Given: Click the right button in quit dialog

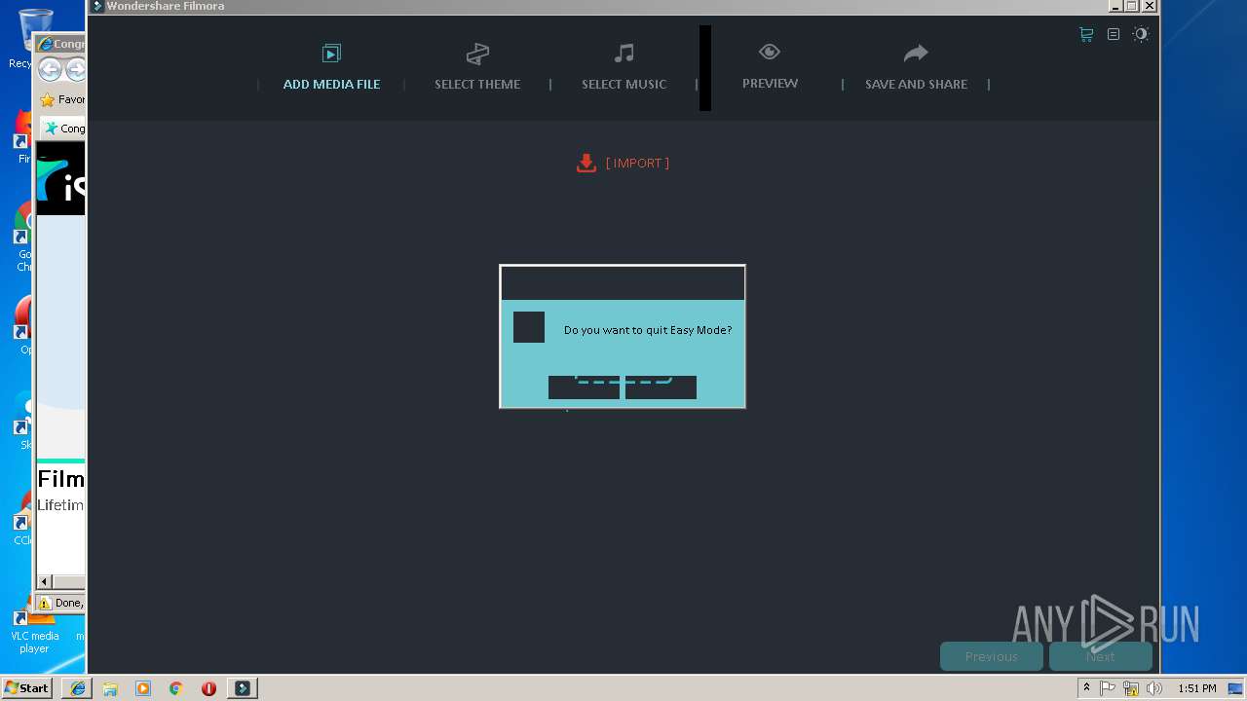Looking at the screenshot, I should 661,387.
